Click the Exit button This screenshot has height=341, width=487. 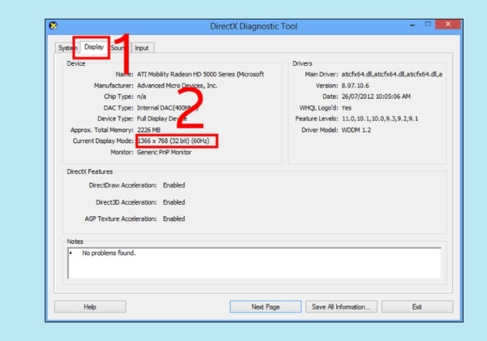(417, 307)
